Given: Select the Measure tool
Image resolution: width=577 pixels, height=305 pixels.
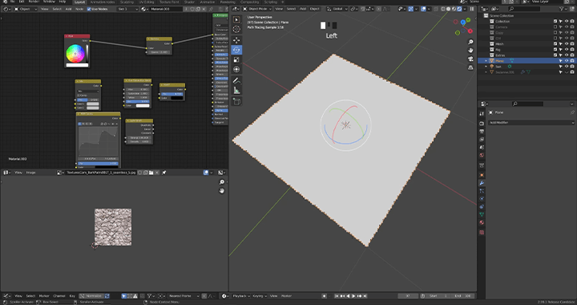Looking at the screenshot, I should click(236, 90).
